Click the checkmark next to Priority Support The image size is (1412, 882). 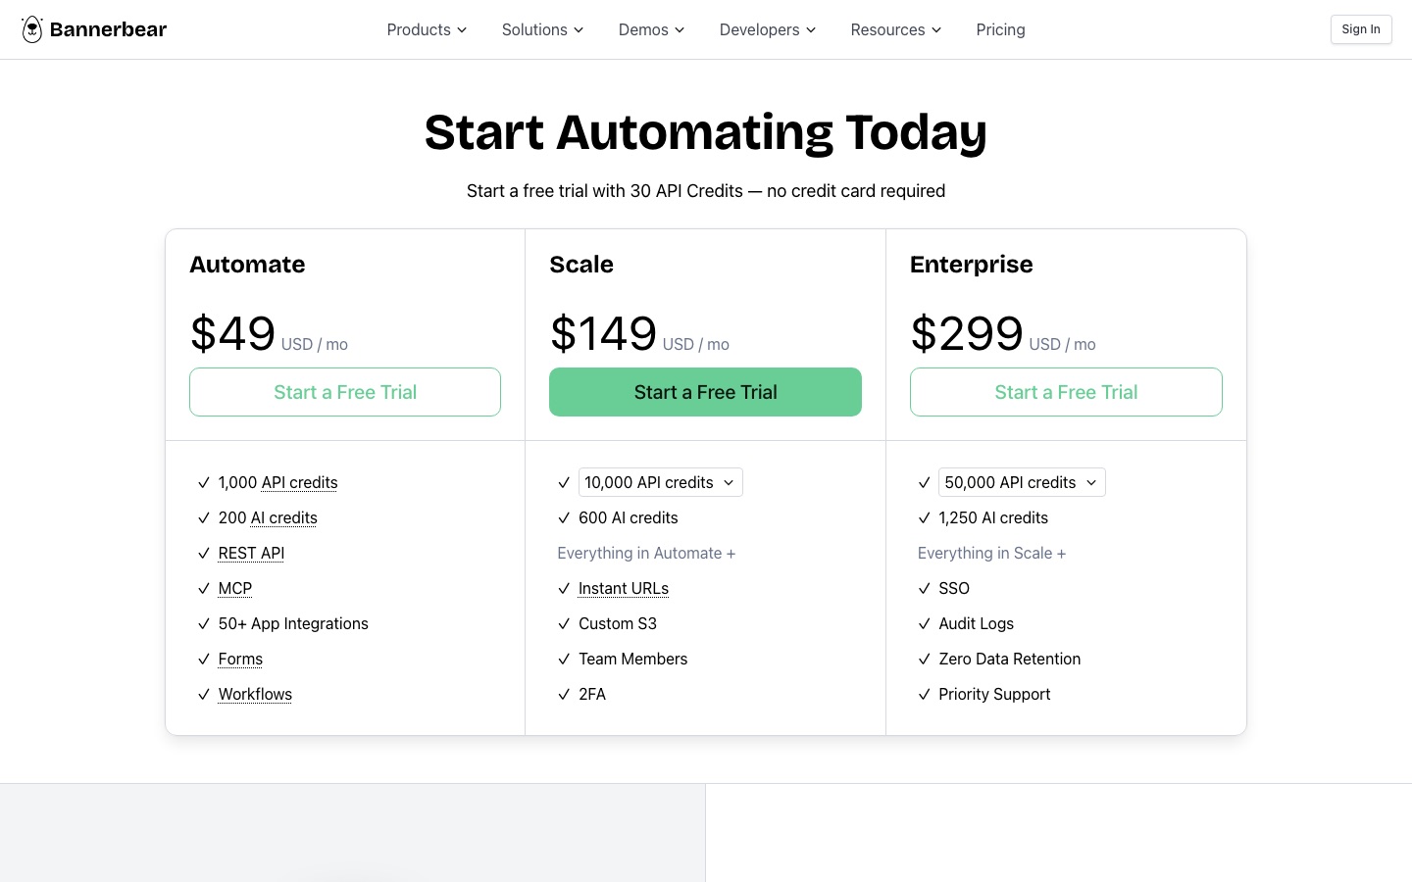pos(924,694)
